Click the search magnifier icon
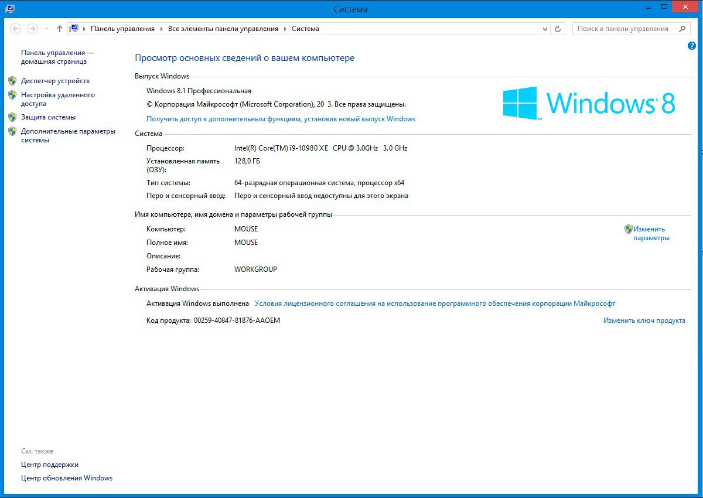Viewport: 703px width, 498px height. click(682, 29)
